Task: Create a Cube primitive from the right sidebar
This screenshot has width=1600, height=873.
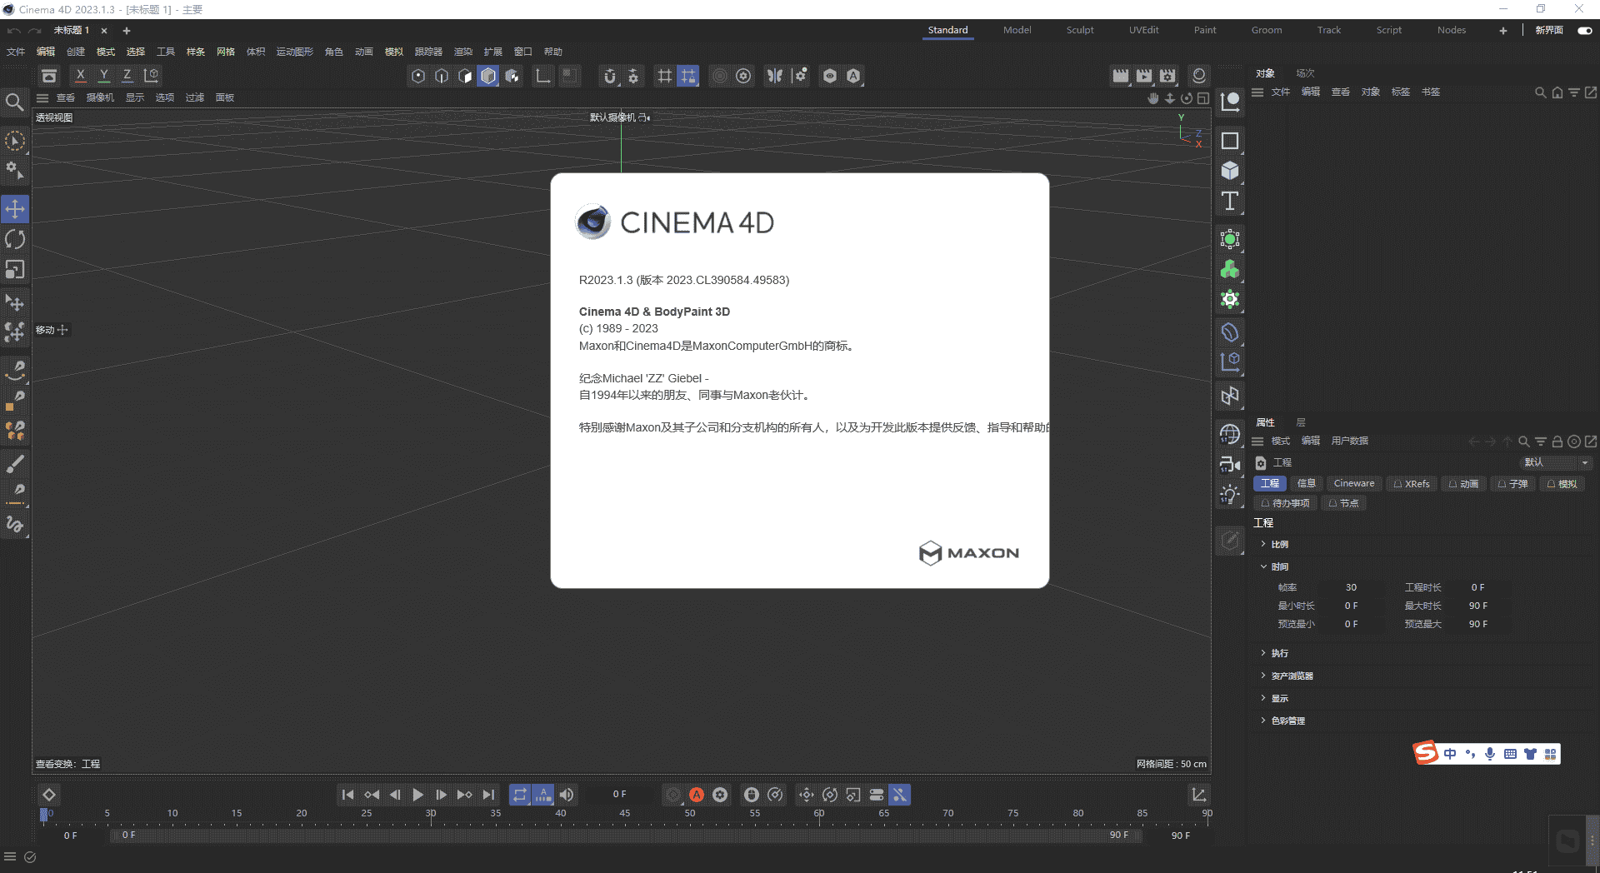Action: [x=1229, y=170]
